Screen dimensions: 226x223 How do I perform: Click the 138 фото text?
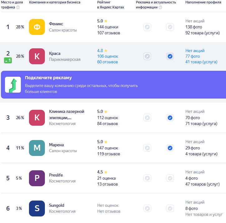[194, 27]
